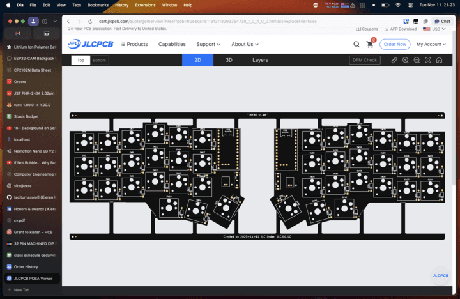Click the Order Now button

pos(395,44)
